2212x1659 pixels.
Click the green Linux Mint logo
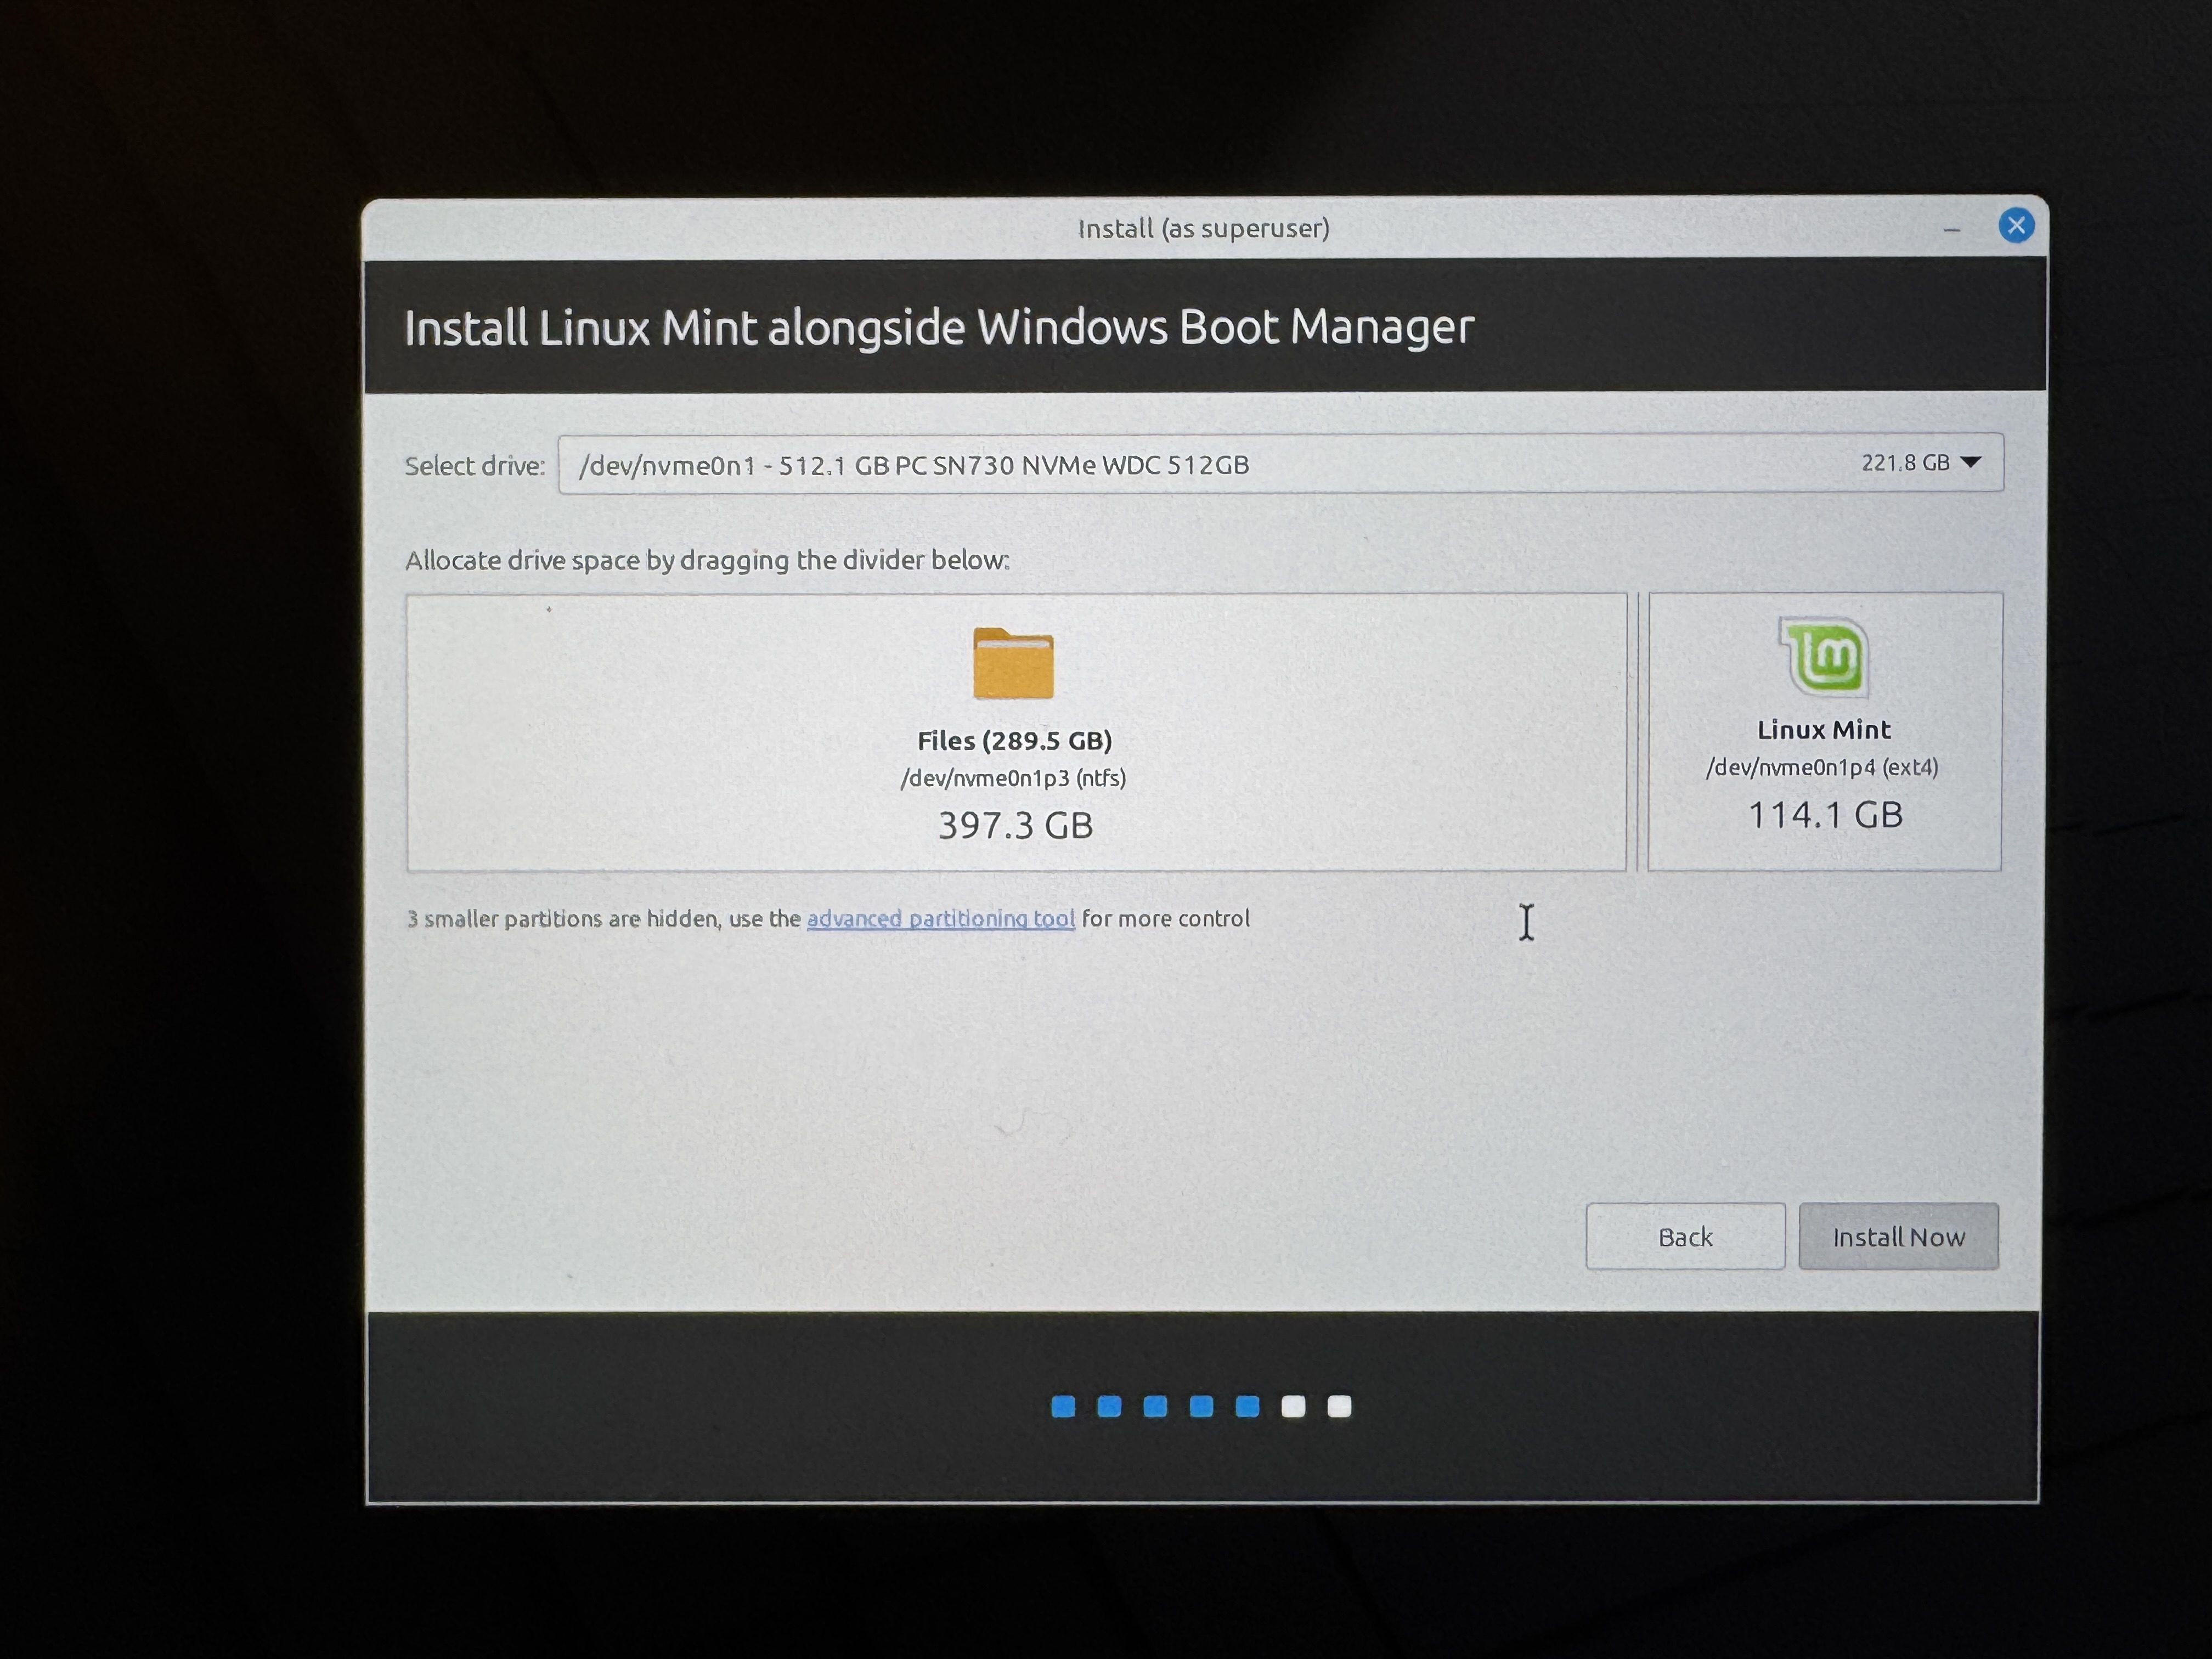(x=1824, y=656)
